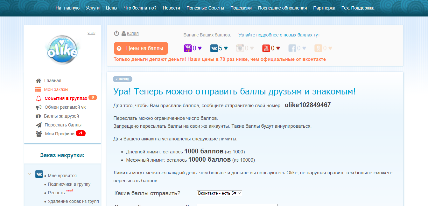The height and width of the screenshot is (206, 428).
Task: Click the « назад button
Action: click(x=123, y=79)
